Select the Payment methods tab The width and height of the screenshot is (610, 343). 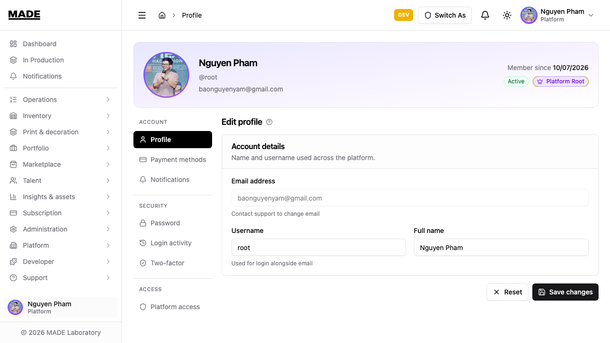[173, 160]
